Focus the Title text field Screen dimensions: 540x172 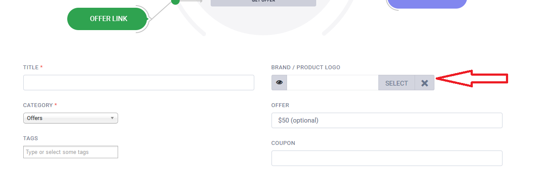click(x=138, y=83)
